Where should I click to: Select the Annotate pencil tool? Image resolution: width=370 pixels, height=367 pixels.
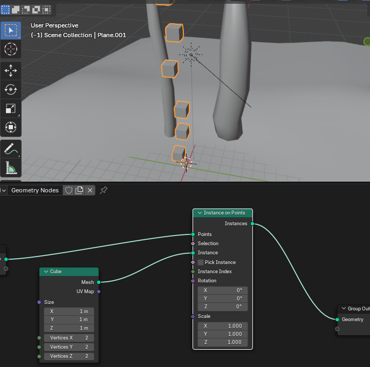[11, 149]
